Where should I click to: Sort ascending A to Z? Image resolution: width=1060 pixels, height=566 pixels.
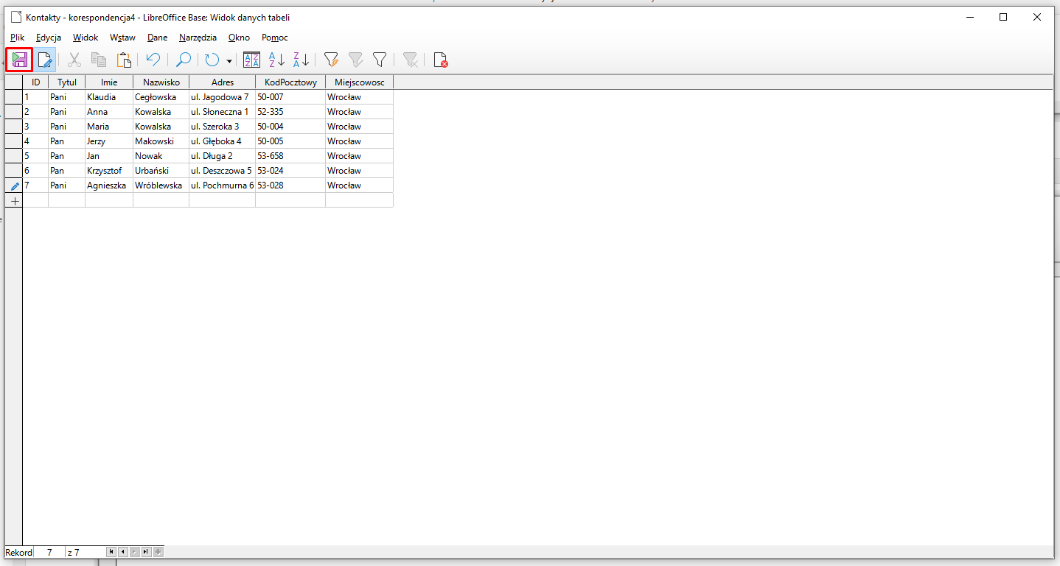click(276, 60)
